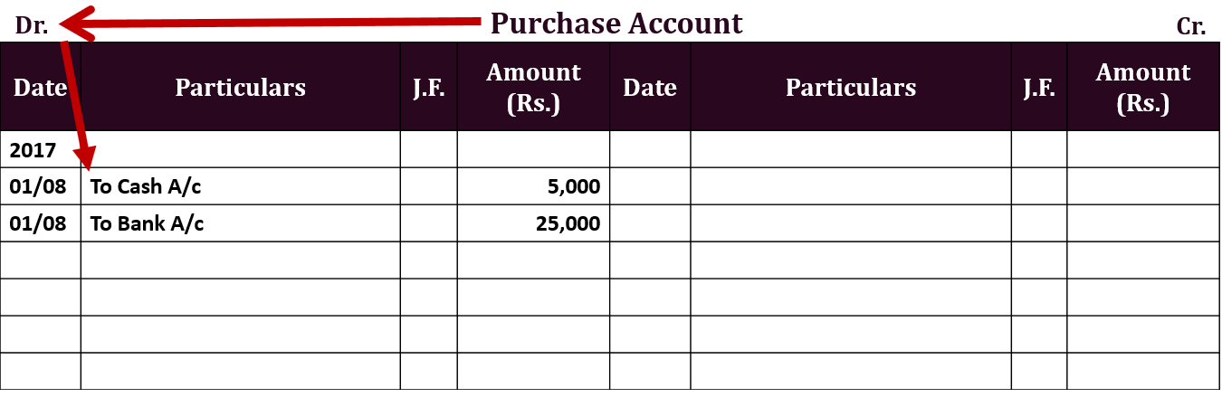Image resolution: width=1222 pixels, height=407 pixels.
Task: Click the debit-side Amount (Rs.) header
Action: point(534,87)
